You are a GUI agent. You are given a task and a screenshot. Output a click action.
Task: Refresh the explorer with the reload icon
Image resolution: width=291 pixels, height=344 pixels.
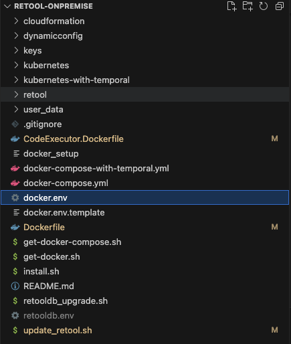264,6
